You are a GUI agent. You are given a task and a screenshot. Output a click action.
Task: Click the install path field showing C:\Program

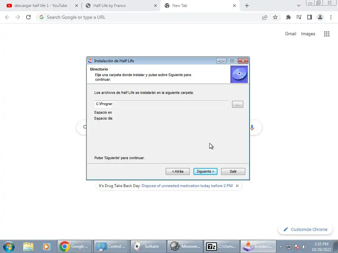161,104
